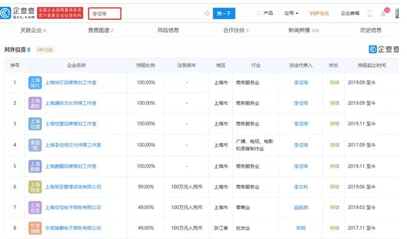Click the 宁波 company logo in row 8
The image size is (407, 239).
click(x=35, y=228)
